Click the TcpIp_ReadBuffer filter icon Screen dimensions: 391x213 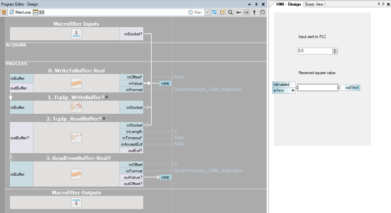click(76, 138)
